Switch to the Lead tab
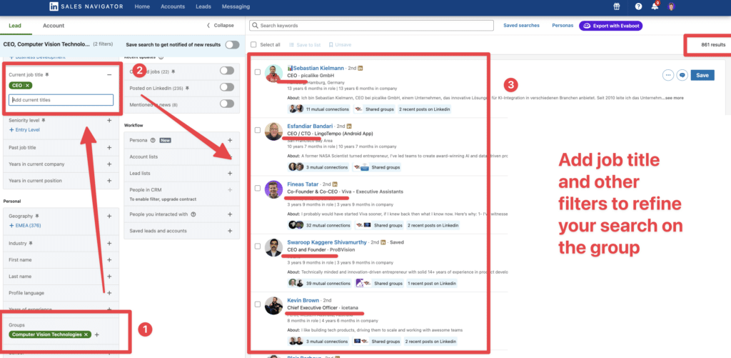 [x=15, y=26]
